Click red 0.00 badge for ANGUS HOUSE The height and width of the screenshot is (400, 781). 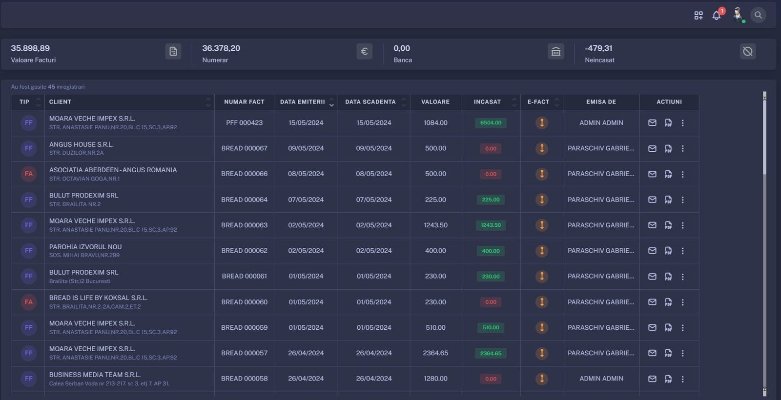click(491, 149)
